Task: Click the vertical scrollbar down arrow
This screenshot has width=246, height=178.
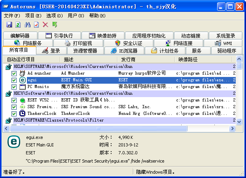Action: click(239, 122)
